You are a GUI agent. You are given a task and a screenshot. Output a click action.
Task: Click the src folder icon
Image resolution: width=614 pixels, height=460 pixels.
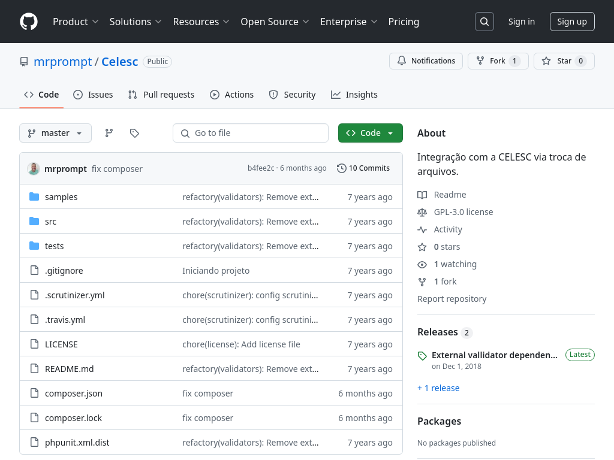click(34, 222)
